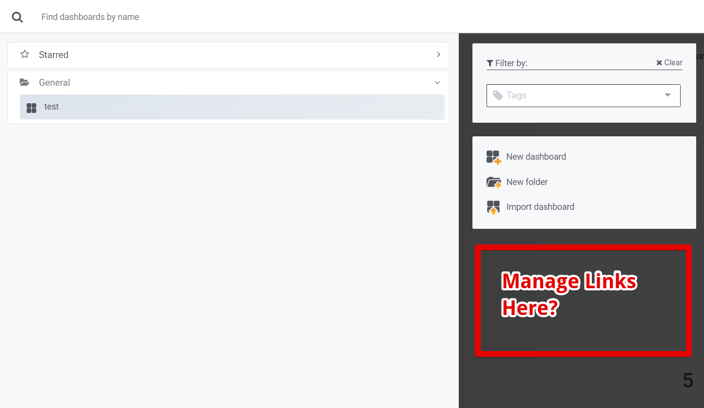Focus the Find dashboards by name field
704x408 pixels.
point(90,17)
